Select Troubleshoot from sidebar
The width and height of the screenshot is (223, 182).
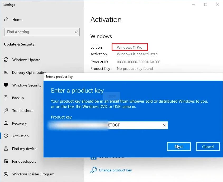point(23,111)
